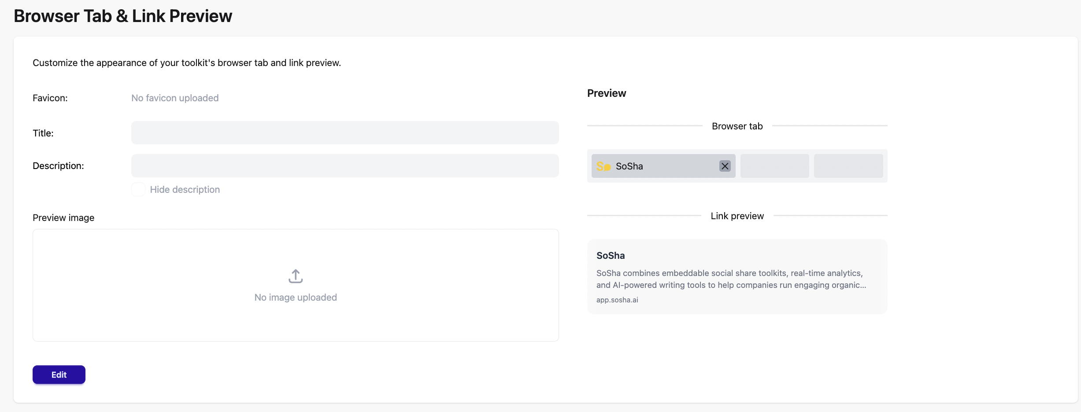Click the 'Browser tab' section label
This screenshot has height=412, width=1081.
[737, 126]
